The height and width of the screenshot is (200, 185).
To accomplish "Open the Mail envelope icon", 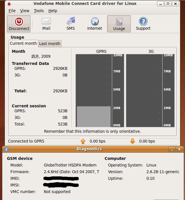I will (46, 21).
